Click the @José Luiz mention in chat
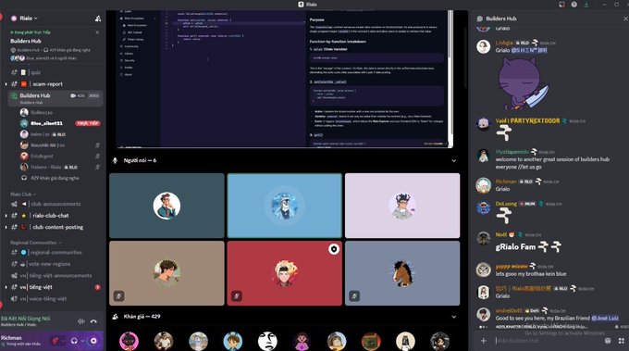Viewport: 629px width, 351px height. [x=605, y=318]
